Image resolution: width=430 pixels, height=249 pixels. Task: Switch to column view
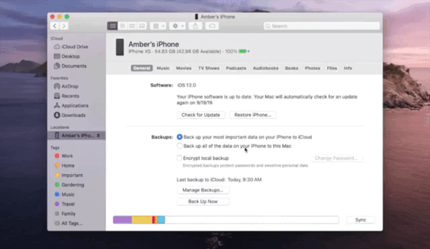click(x=132, y=26)
